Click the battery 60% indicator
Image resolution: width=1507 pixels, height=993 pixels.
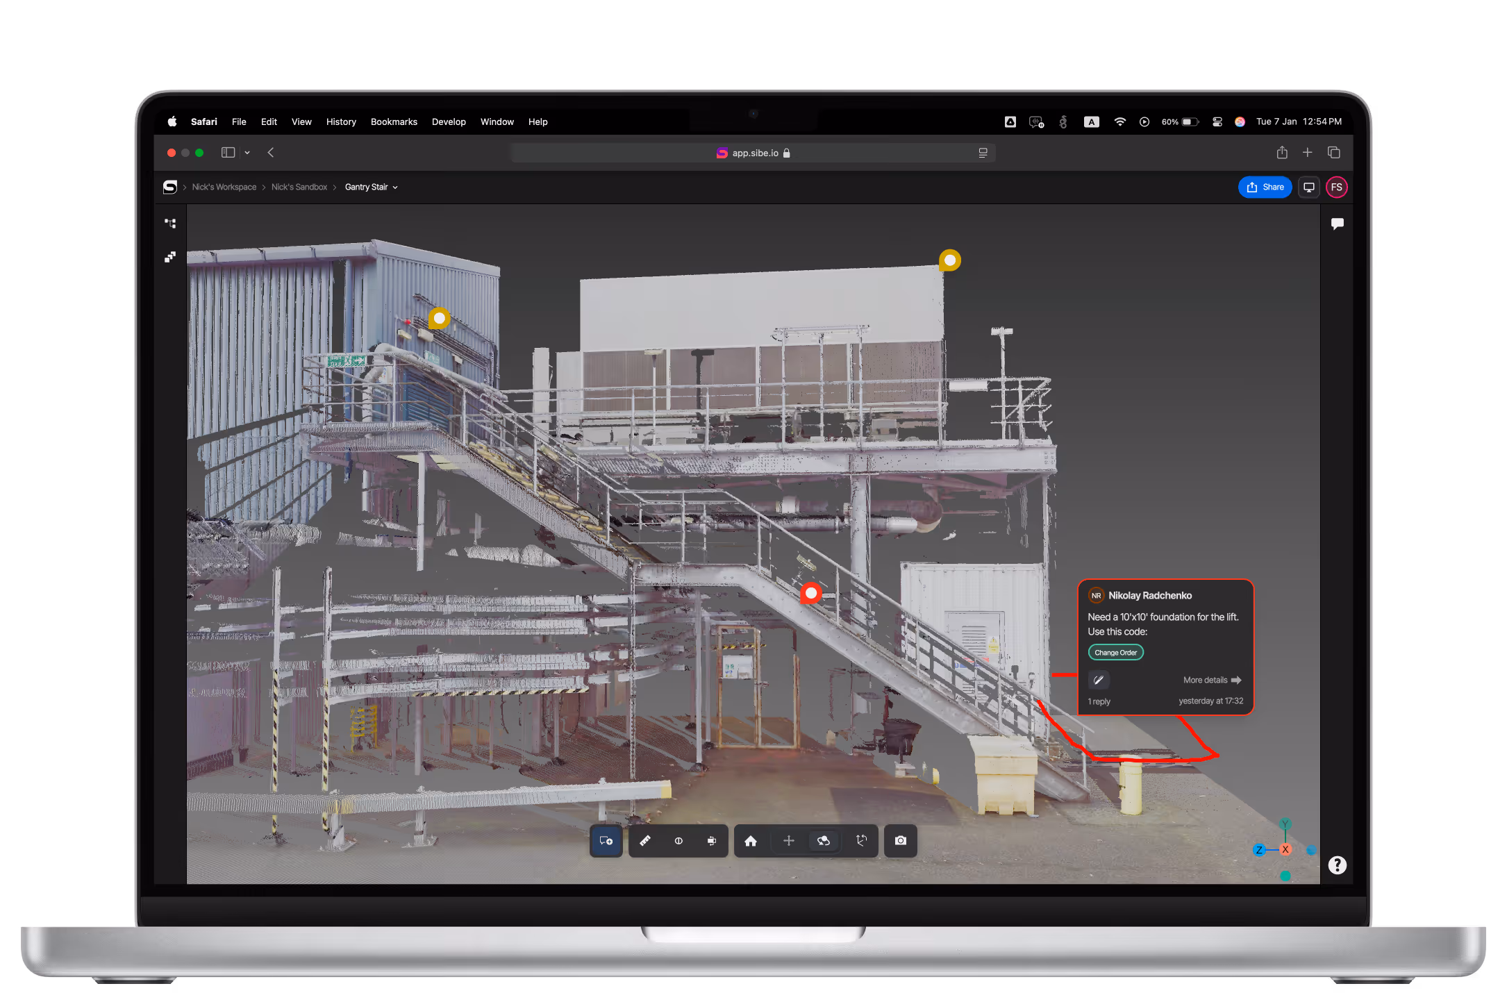tap(1180, 122)
